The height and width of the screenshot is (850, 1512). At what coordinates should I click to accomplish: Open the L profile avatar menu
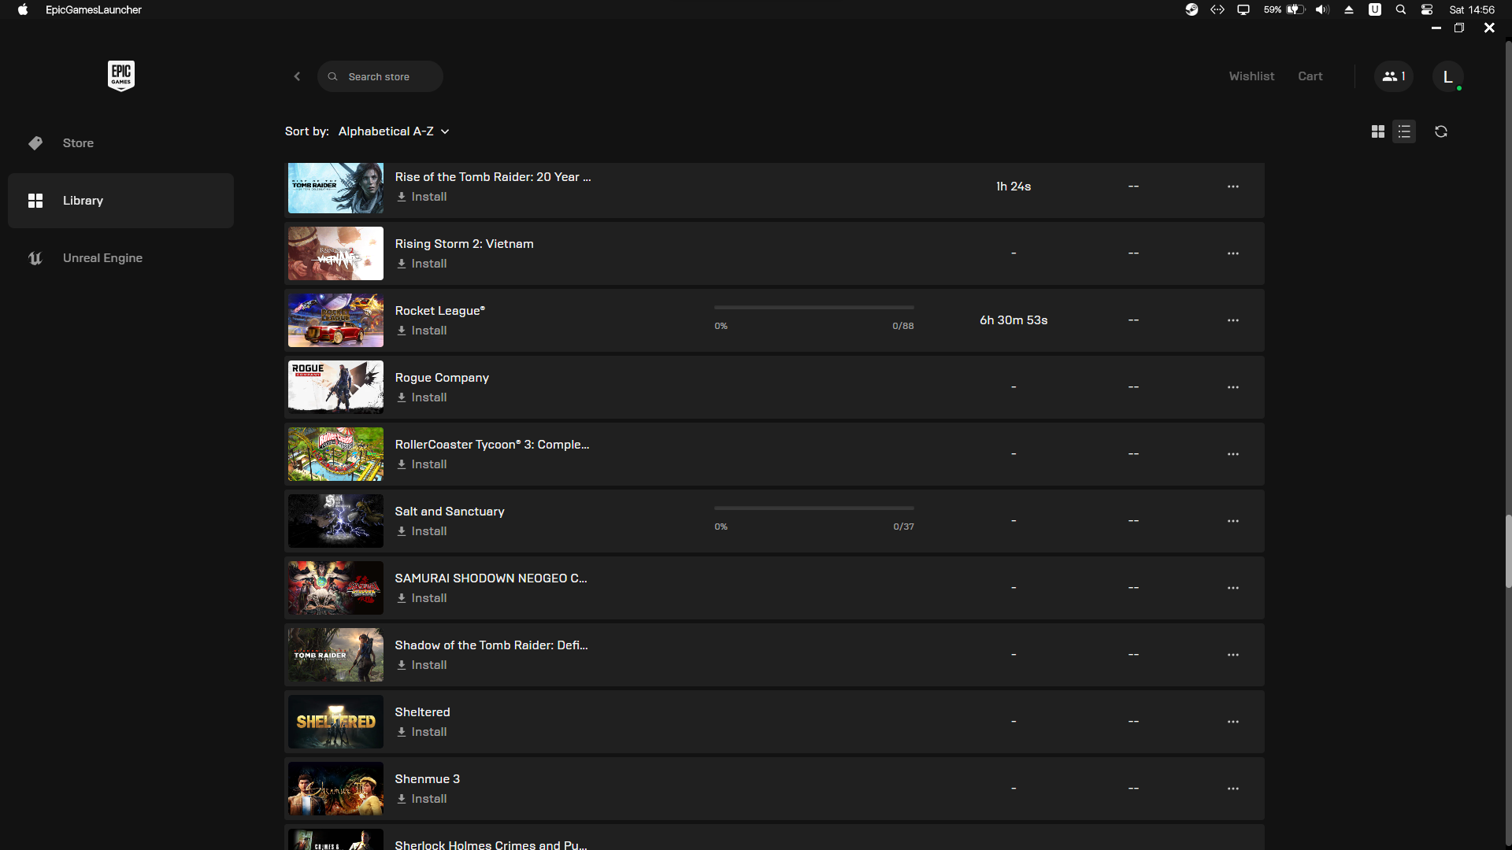1447,76
